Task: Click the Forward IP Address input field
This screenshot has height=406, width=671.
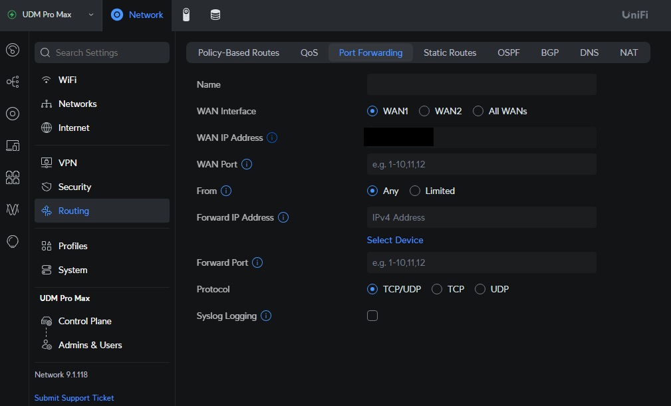Action: click(x=481, y=217)
